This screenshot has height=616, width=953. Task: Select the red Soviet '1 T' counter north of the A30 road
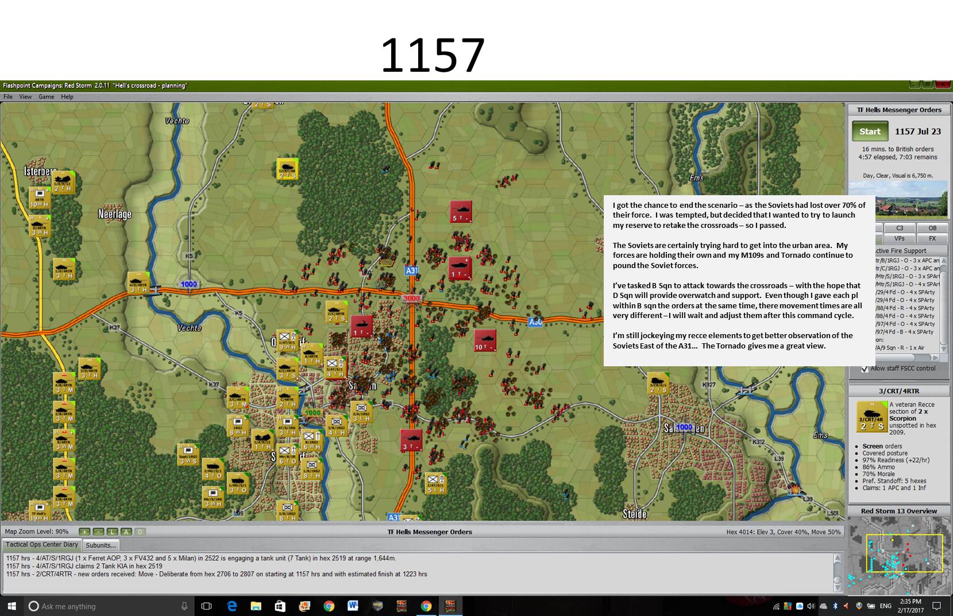(461, 268)
